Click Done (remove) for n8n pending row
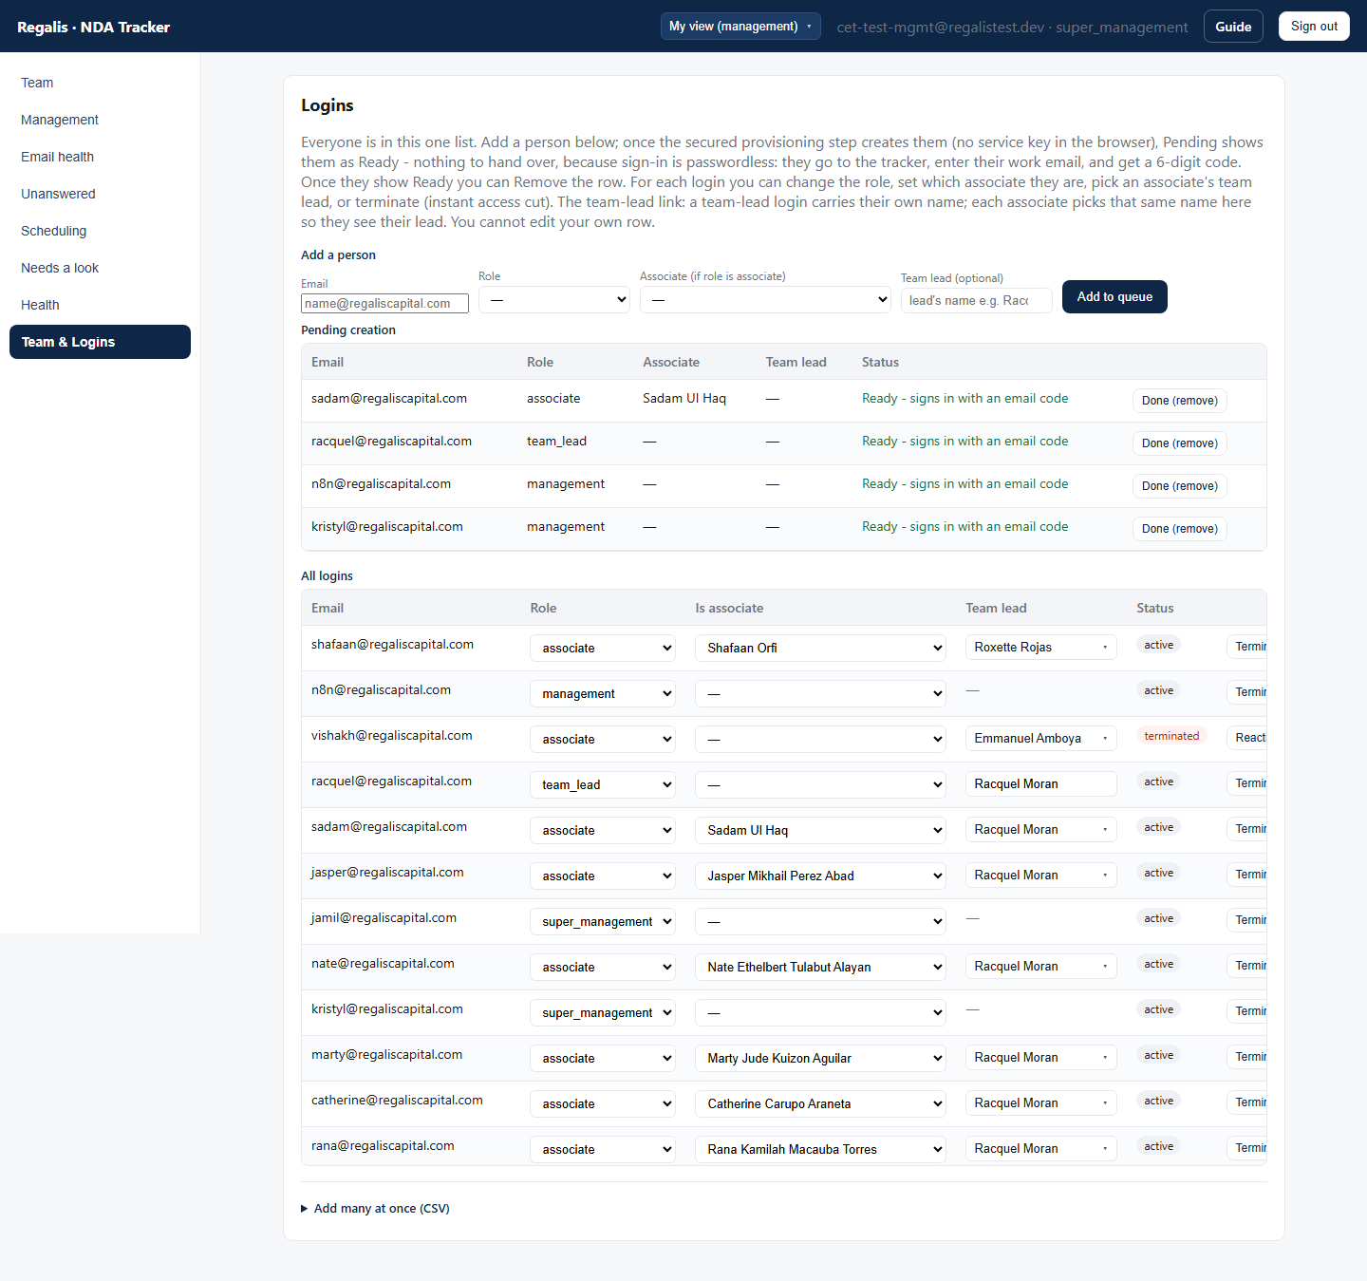Image resolution: width=1367 pixels, height=1281 pixels. 1180,486
